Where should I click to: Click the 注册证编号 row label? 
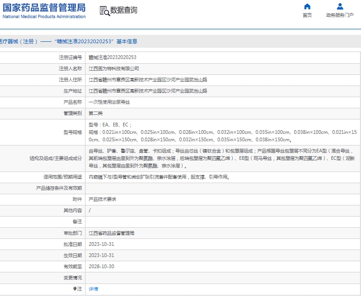[70, 57]
